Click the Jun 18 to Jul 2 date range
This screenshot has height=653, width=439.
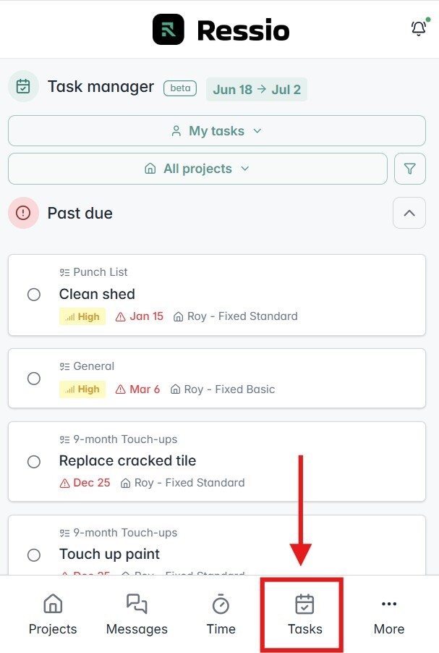(x=257, y=90)
